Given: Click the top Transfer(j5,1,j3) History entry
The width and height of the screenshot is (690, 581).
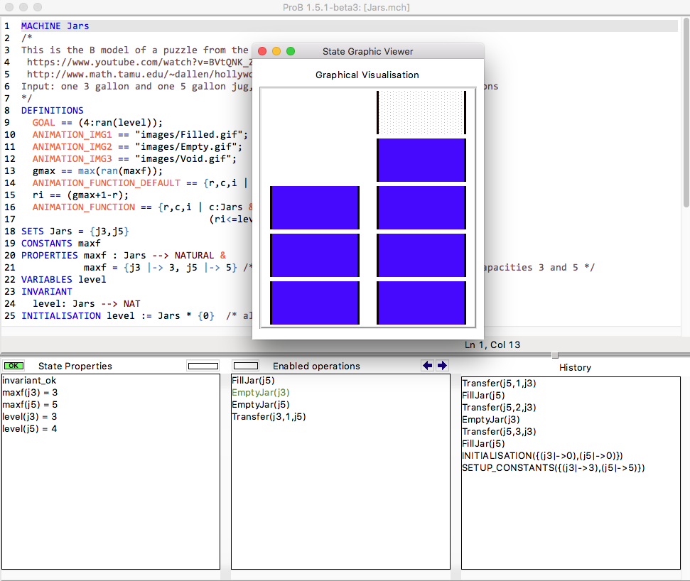Looking at the screenshot, I should (499, 384).
